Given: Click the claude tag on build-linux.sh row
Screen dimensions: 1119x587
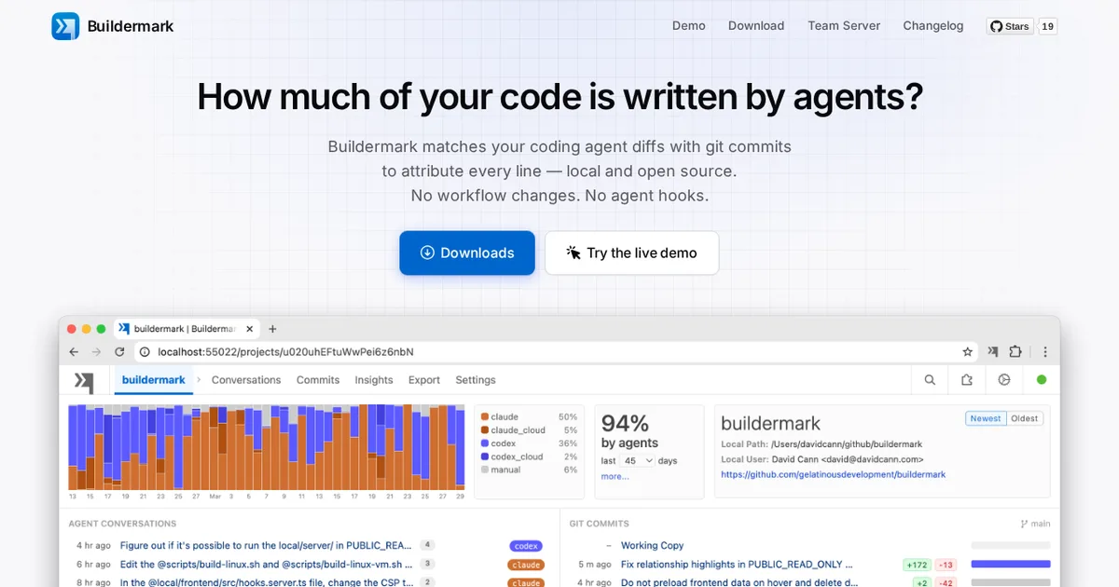Looking at the screenshot, I should 526,565.
